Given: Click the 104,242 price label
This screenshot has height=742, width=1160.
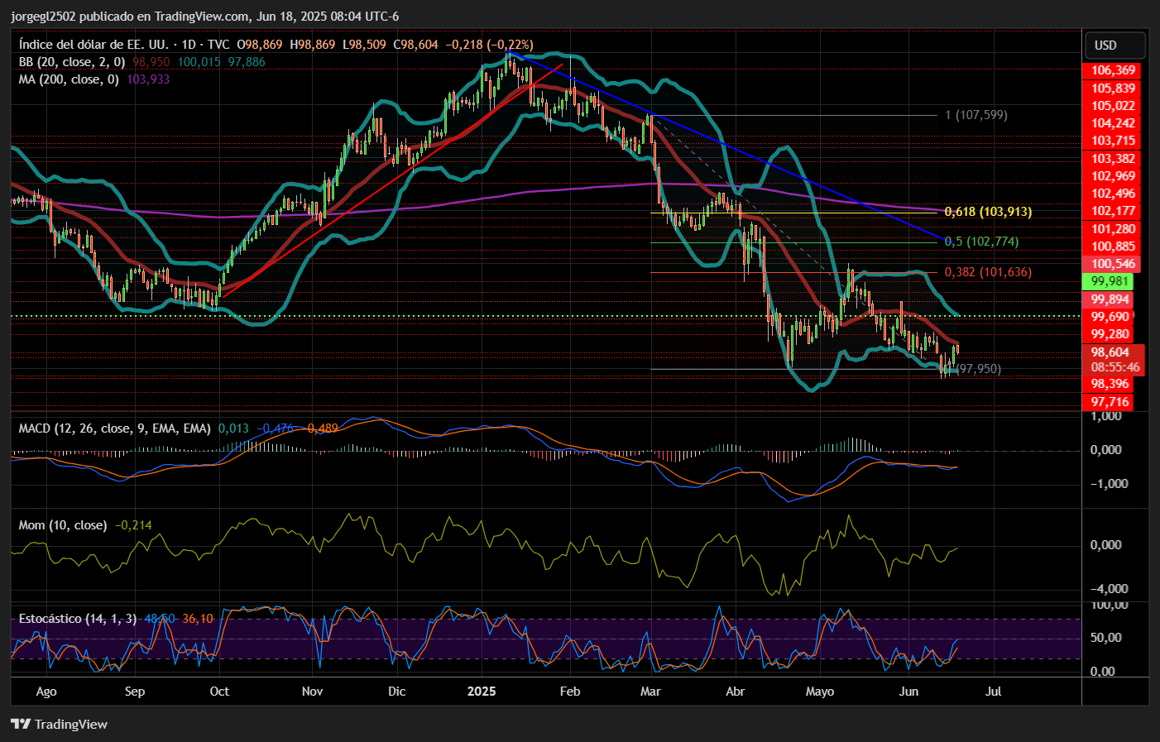Looking at the screenshot, I should click(1113, 123).
